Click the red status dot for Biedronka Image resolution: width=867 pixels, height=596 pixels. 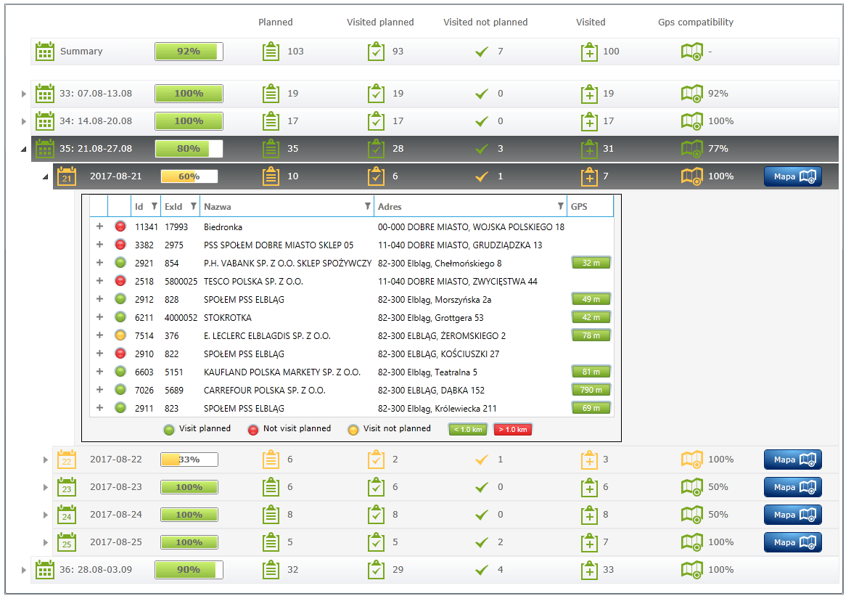tap(120, 227)
